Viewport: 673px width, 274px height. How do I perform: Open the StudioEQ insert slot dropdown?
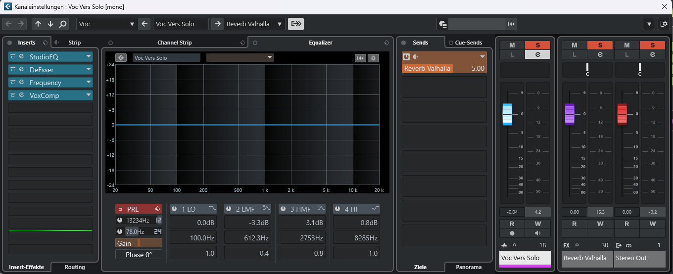point(89,57)
